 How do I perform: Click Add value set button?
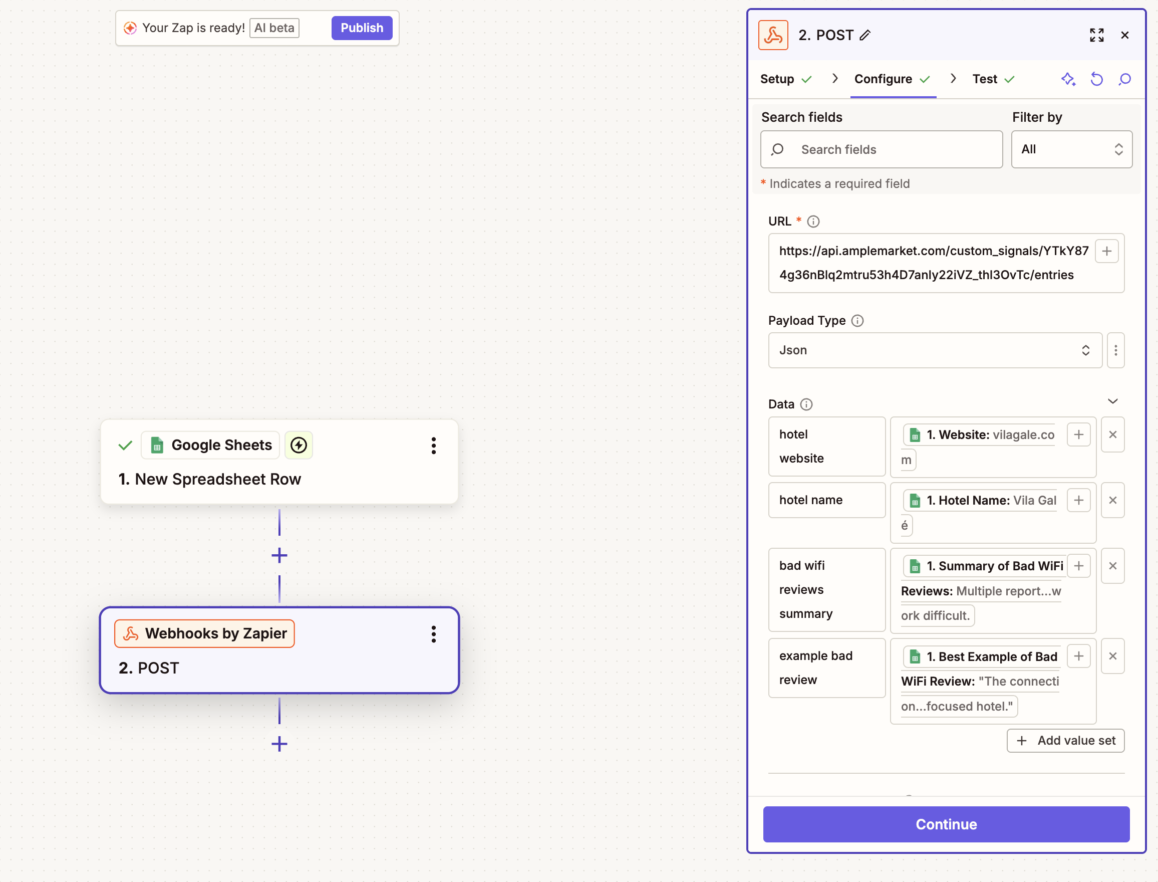[1065, 741]
